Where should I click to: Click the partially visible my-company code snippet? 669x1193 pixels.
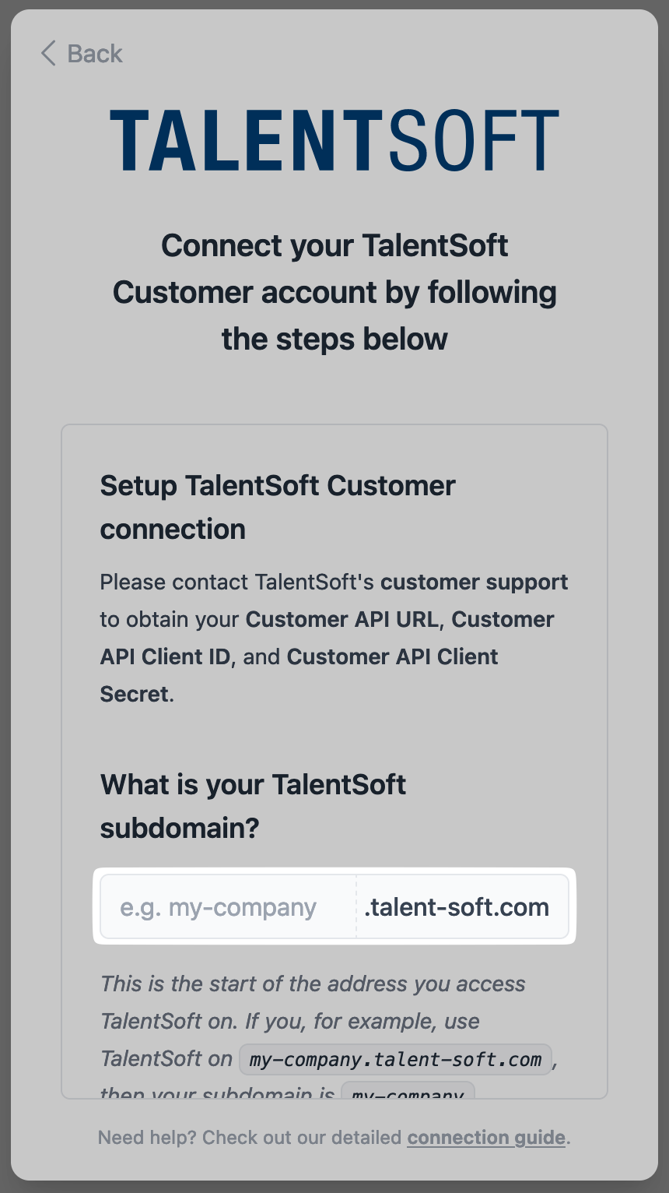(408, 1092)
